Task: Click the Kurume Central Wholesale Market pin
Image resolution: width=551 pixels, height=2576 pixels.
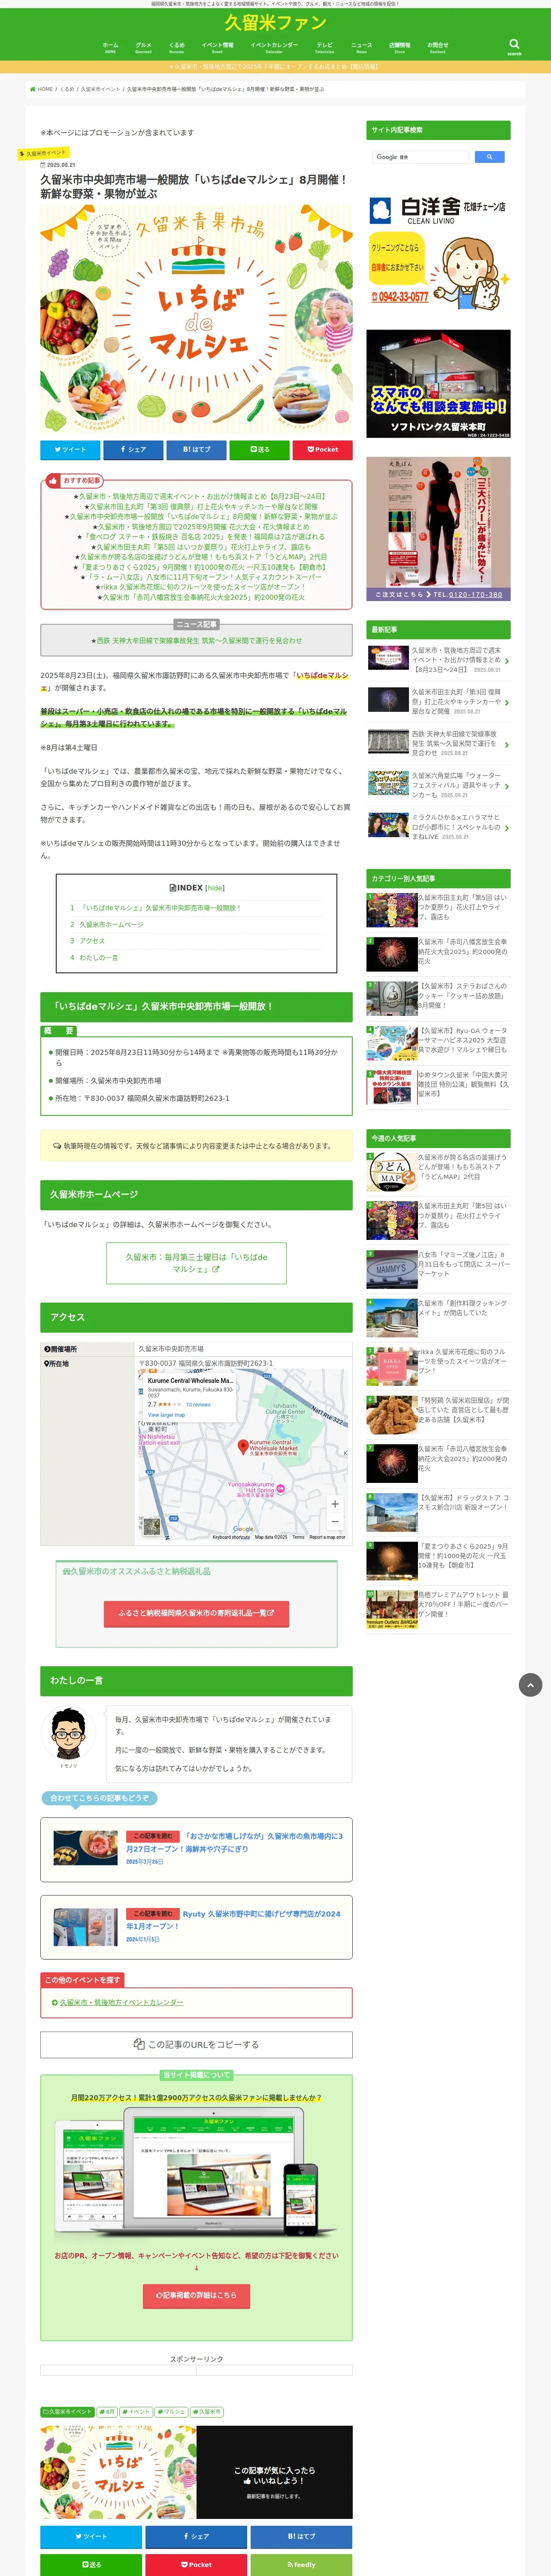Action: [242, 1446]
